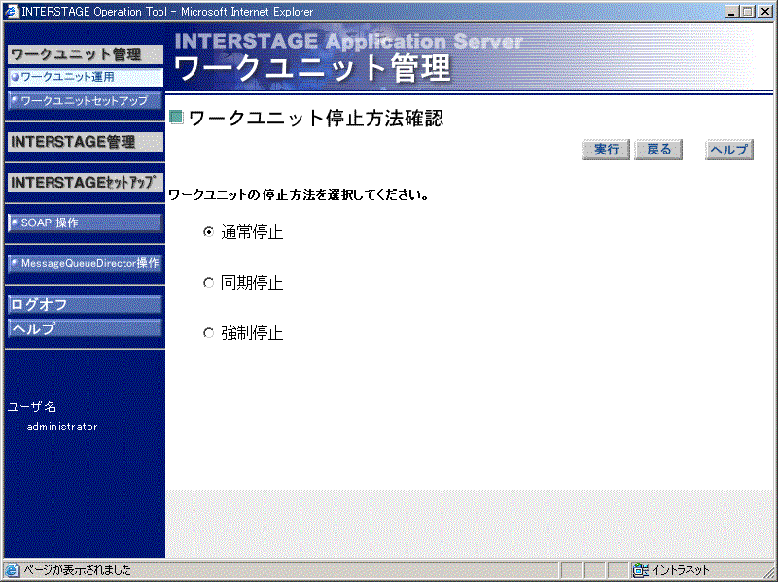The width and height of the screenshot is (778, 582).
Task: Go back with the 戻る button
Action: [x=659, y=150]
